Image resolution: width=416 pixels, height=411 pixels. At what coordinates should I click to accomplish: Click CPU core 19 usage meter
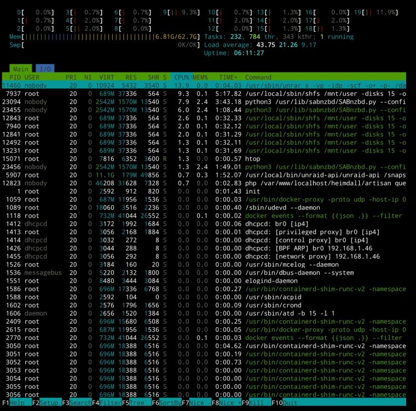(376, 12)
